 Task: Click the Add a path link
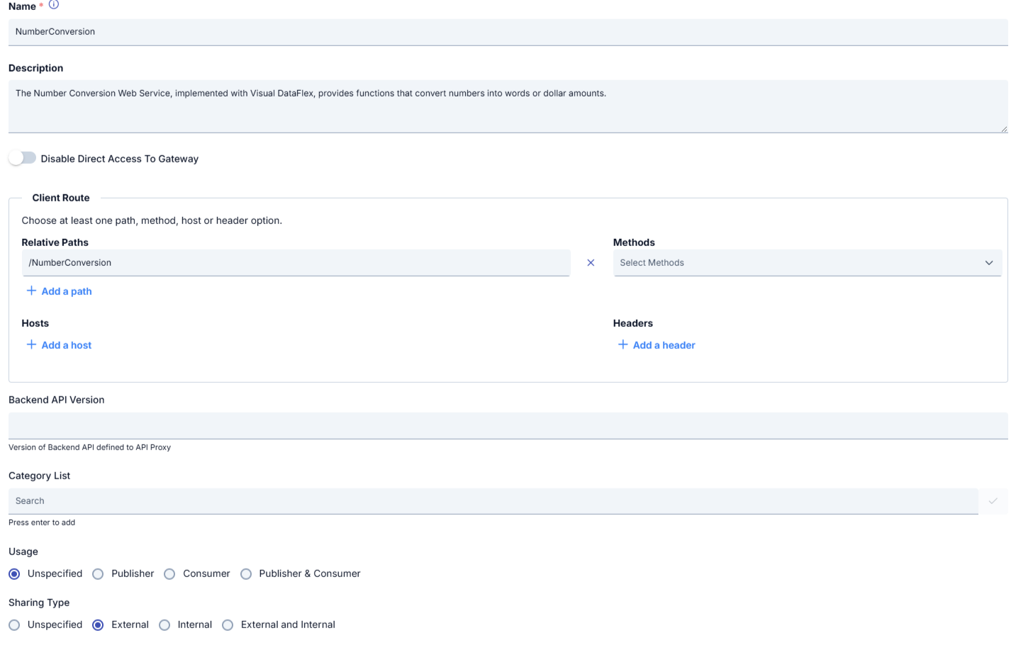(67, 291)
